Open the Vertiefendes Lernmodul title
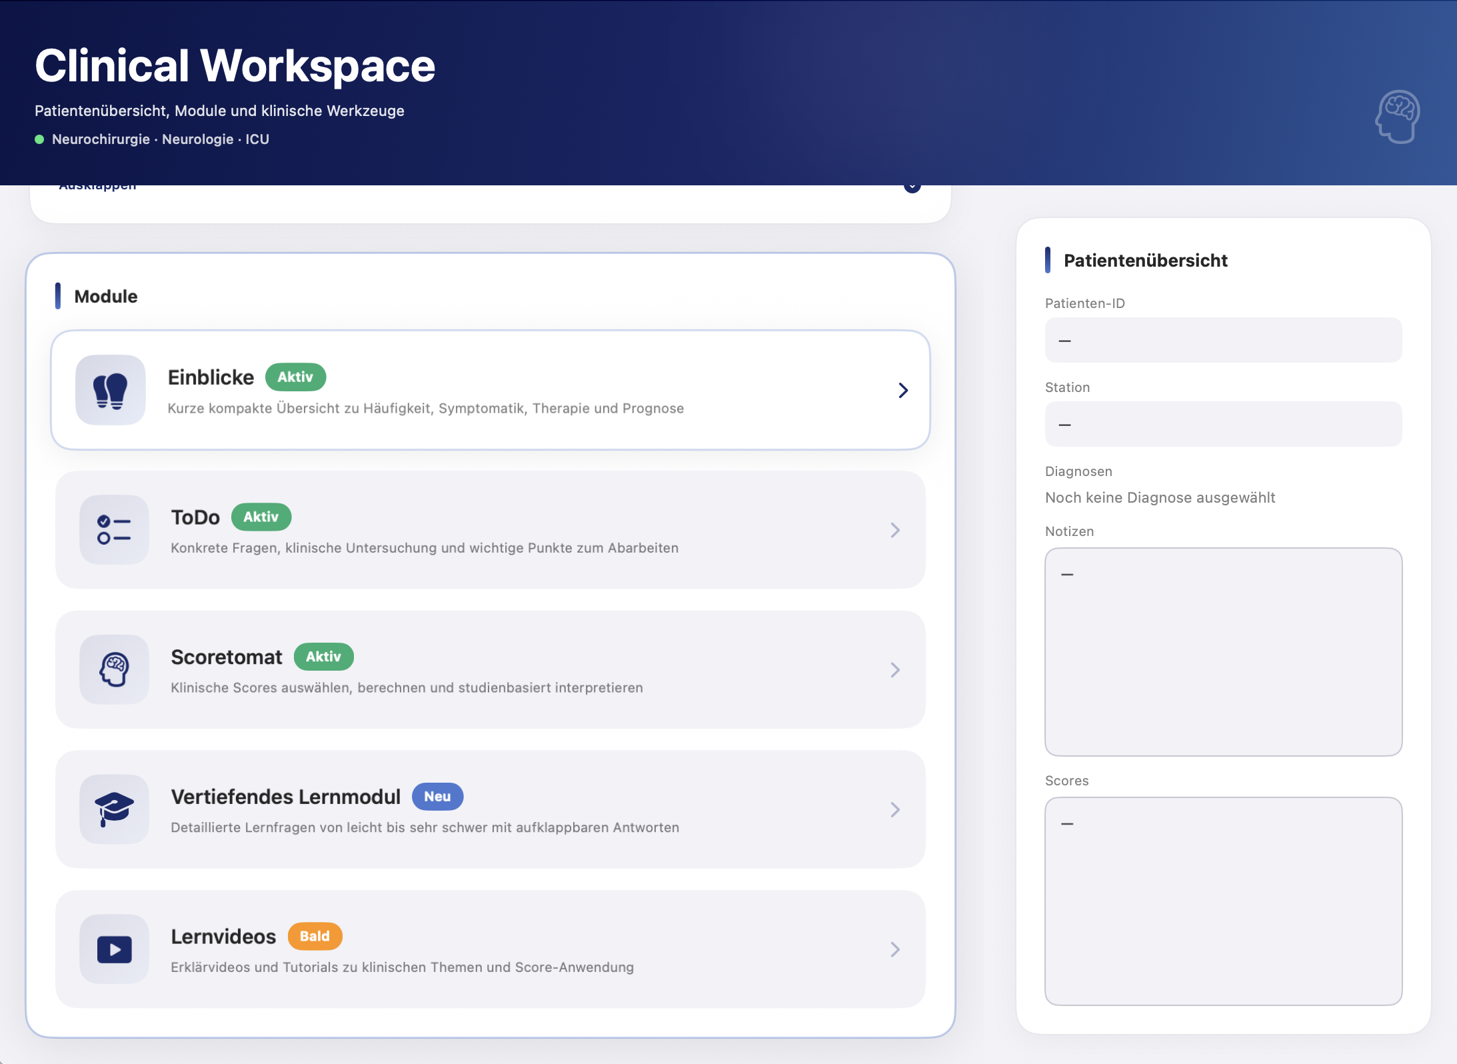Image resolution: width=1457 pixels, height=1064 pixels. pyautogui.click(x=285, y=797)
